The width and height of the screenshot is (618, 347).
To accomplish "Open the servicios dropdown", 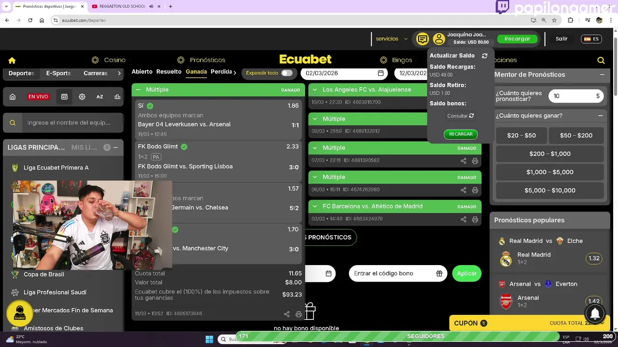I will (392, 39).
